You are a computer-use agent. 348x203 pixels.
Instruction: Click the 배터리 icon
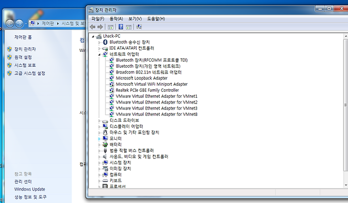click(105, 145)
